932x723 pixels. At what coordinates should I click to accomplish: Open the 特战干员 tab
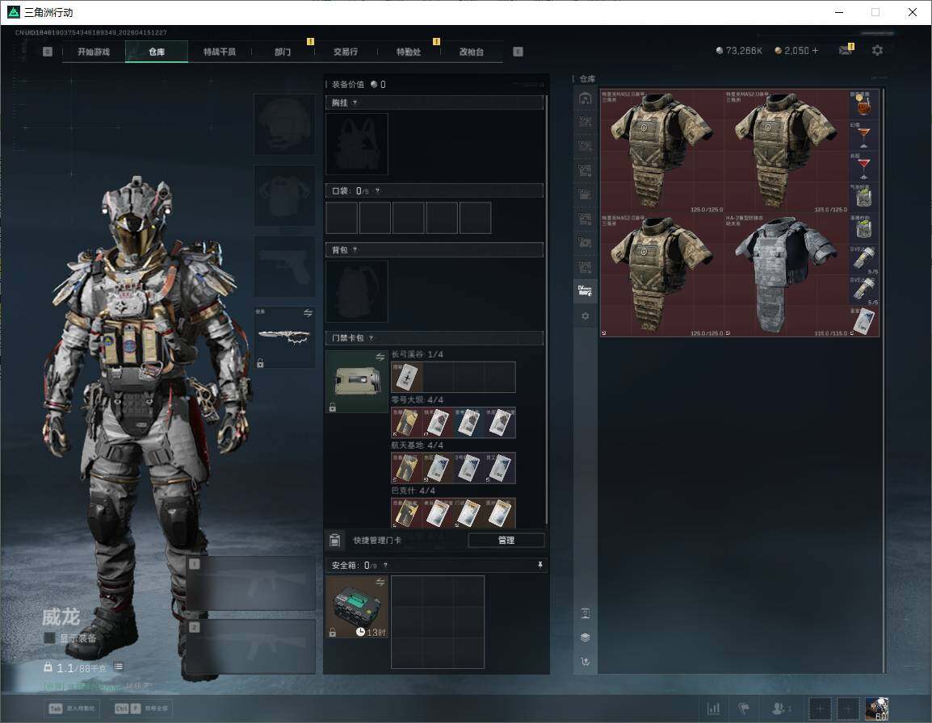pos(220,52)
